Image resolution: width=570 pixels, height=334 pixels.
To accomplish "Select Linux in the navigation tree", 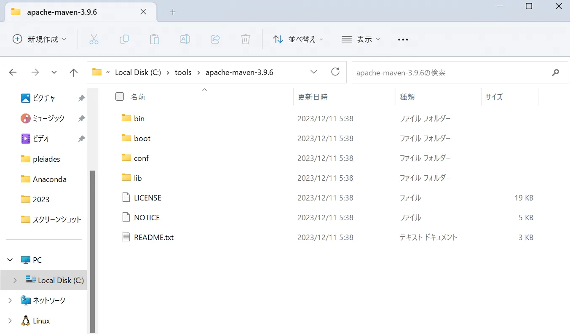I will 35,321.
